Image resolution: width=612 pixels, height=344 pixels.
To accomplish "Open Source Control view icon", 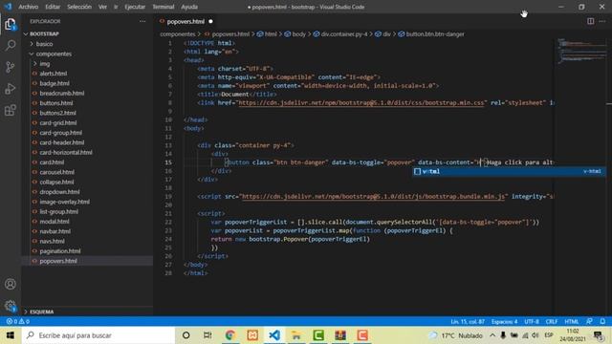I will [11, 67].
